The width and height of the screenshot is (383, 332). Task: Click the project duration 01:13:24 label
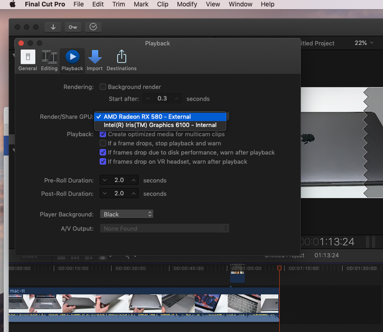click(327, 255)
